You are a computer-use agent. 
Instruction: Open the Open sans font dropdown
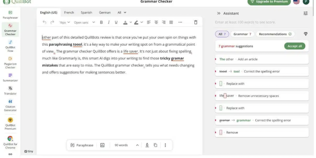(84, 22)
